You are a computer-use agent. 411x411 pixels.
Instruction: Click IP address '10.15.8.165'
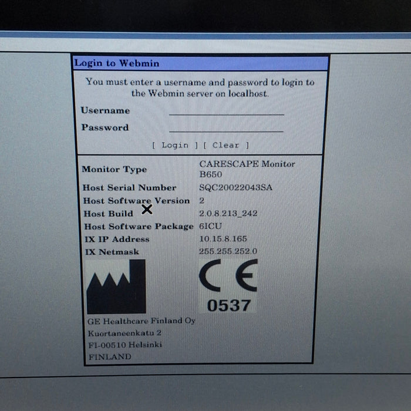[223, 239]
